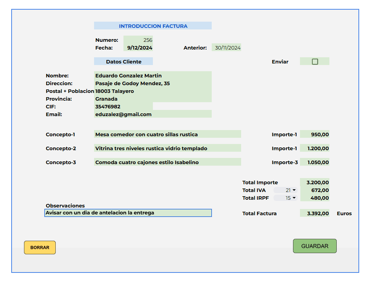
Task: Click the Observaciones label
Action: tap(65, 206)
